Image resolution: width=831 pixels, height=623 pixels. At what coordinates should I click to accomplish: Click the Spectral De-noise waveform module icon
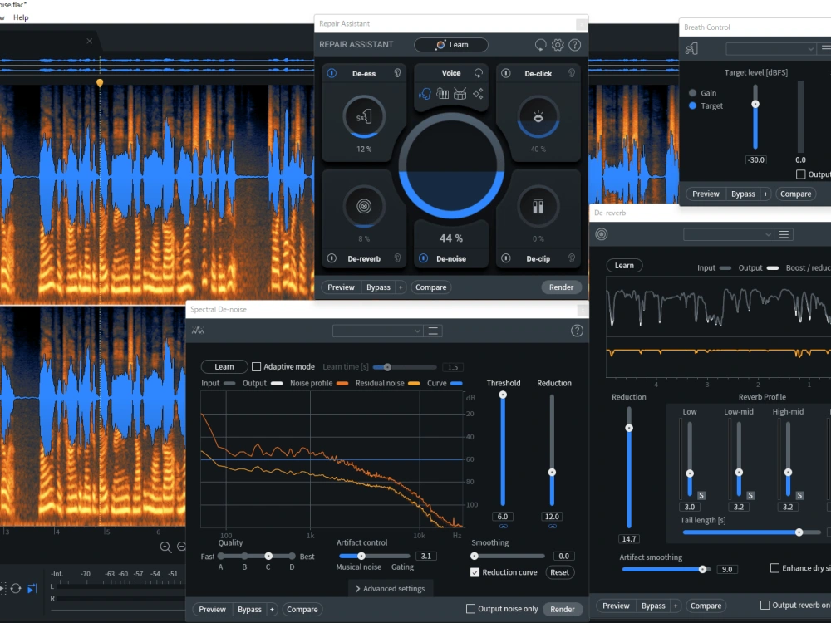[x=198, y=331]
